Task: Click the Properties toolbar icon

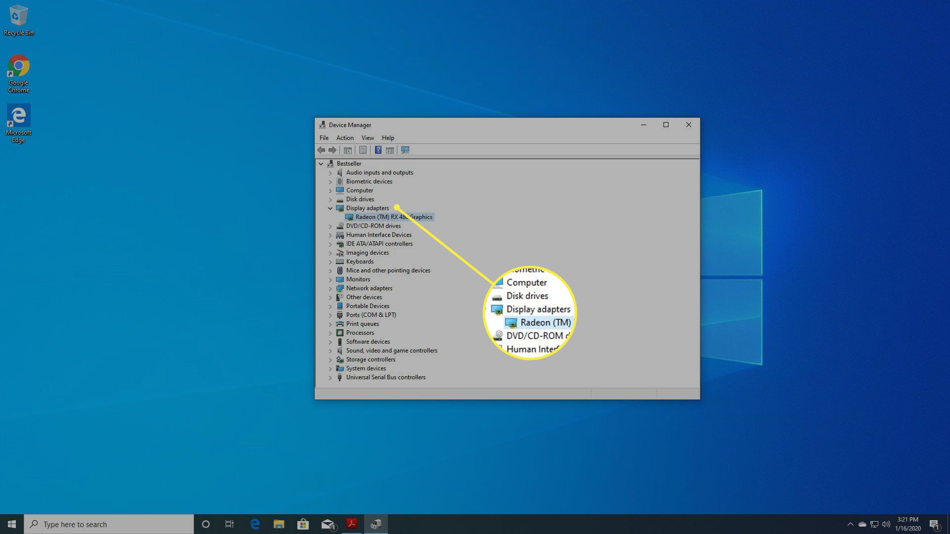Action: (x=363, y=150)
